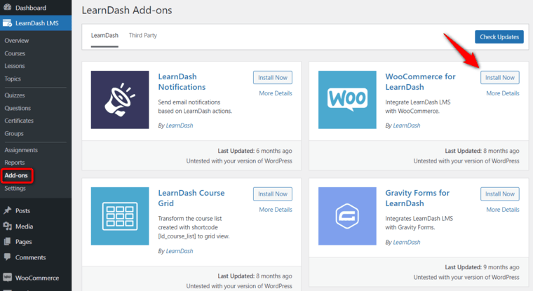
Task: Switch to the Third Party tab
Action: [143, 35]
